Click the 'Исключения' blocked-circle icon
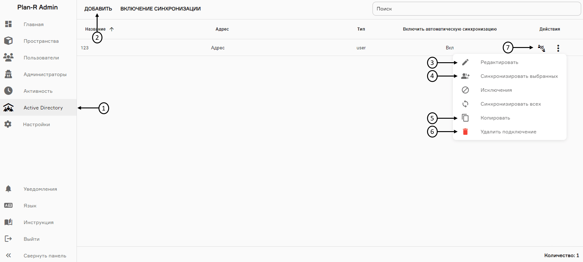 coord(465,90)
